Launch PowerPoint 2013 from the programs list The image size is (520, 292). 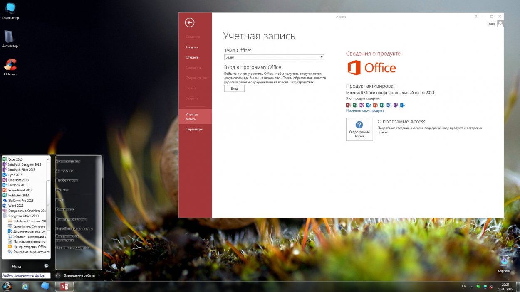20,190
